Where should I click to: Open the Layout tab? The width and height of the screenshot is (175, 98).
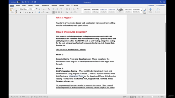(37, 5)
